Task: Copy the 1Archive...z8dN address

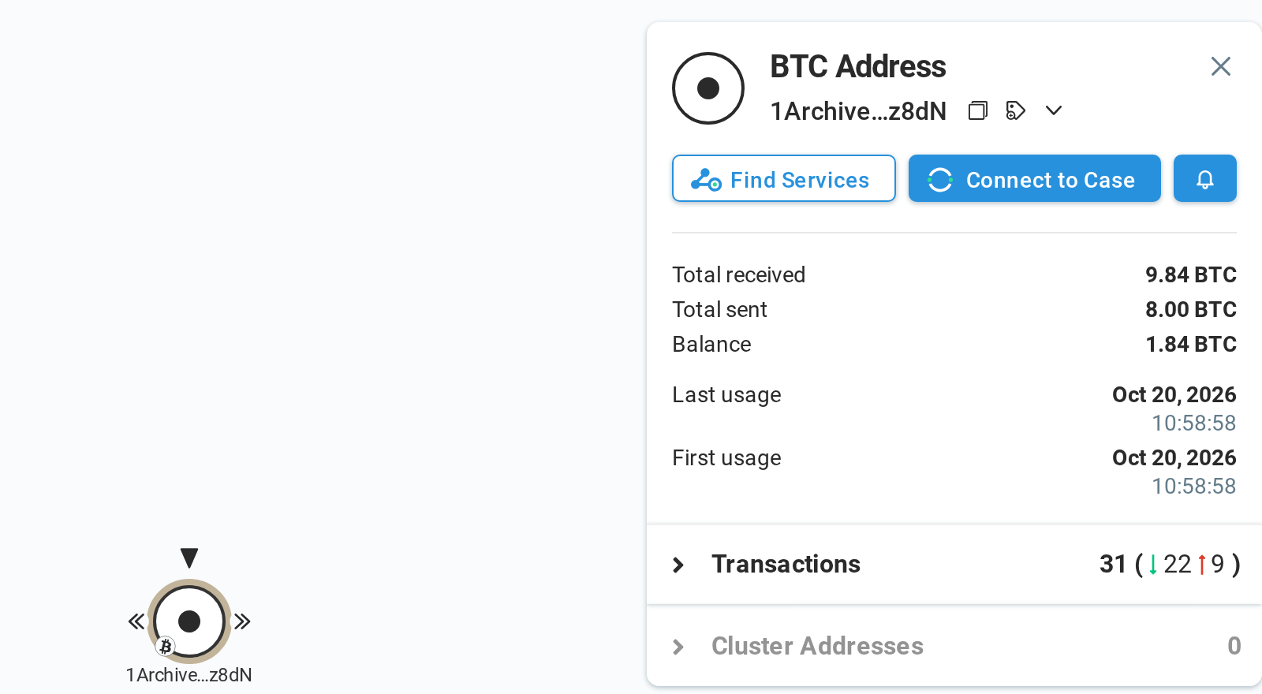Action: (x=978, y=110)
